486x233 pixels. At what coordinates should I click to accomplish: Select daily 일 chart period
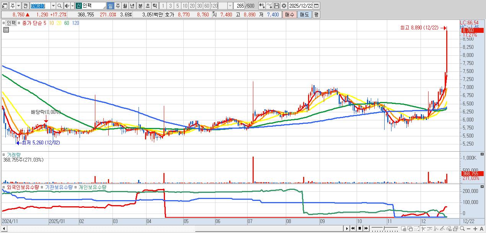110,6
